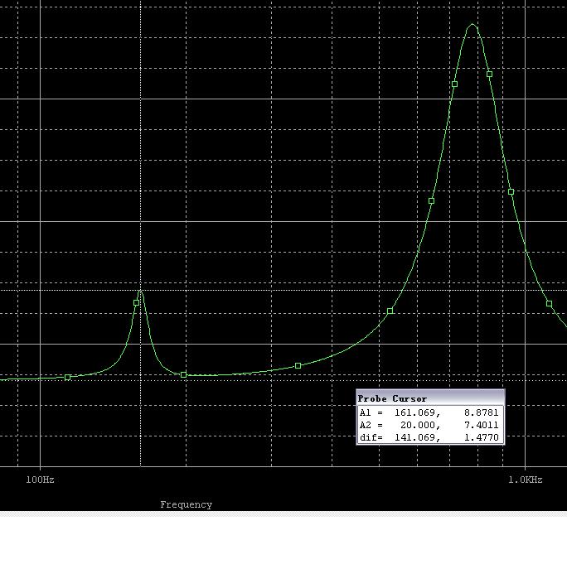The image size is (567, 569).
Task: Click the 100Hz axis tick label
Action: click(40, 480)
